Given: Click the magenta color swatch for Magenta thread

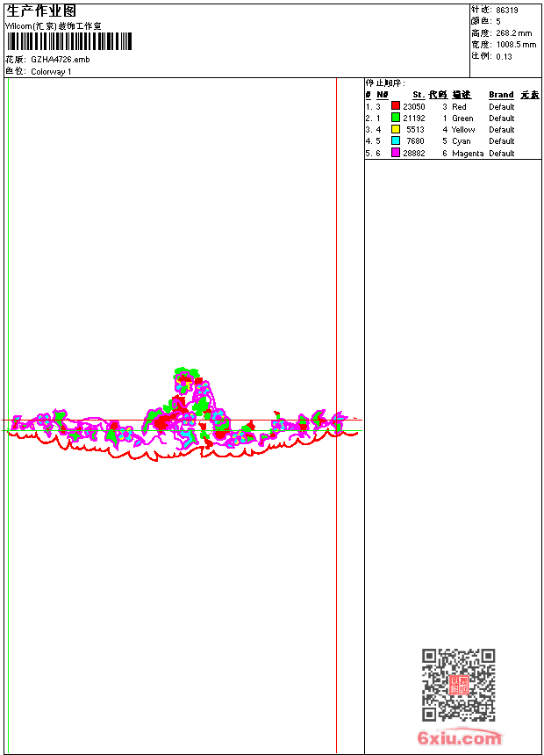Looking at the screenshot, I should coord(395,153).
